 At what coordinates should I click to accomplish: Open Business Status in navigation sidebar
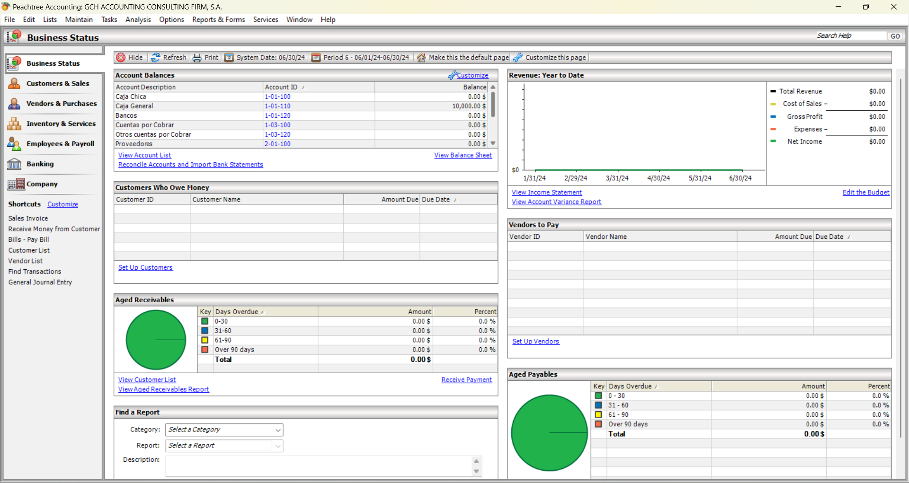54,63
